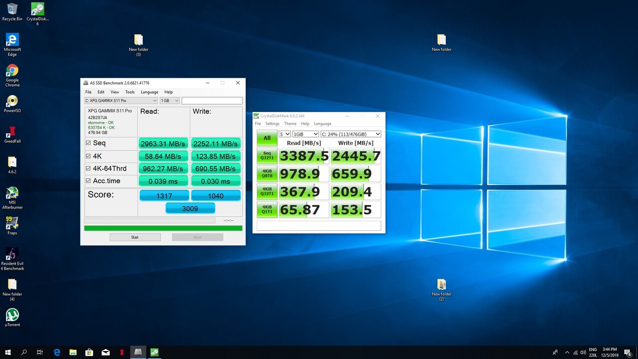Viewport: 638px width, 359px height.
Task: Open the Tools menu in AS SSD Benchmark
Action: click(x=130, y=92)
